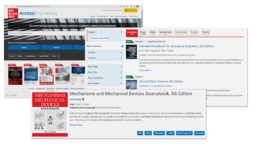Expand the Book Type filter
This screenshot has height=152, width=253.
click(105, 67)
